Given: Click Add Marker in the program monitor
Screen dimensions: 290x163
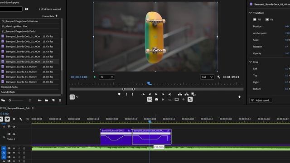Looking at the screenshot, I should 119,94.
